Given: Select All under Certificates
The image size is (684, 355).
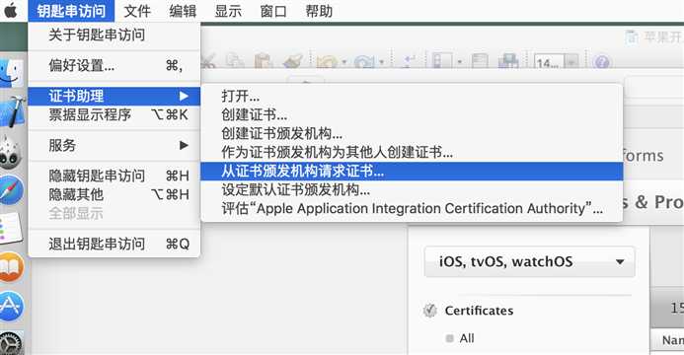Looking at the screenshot, I should click(466, 338).
